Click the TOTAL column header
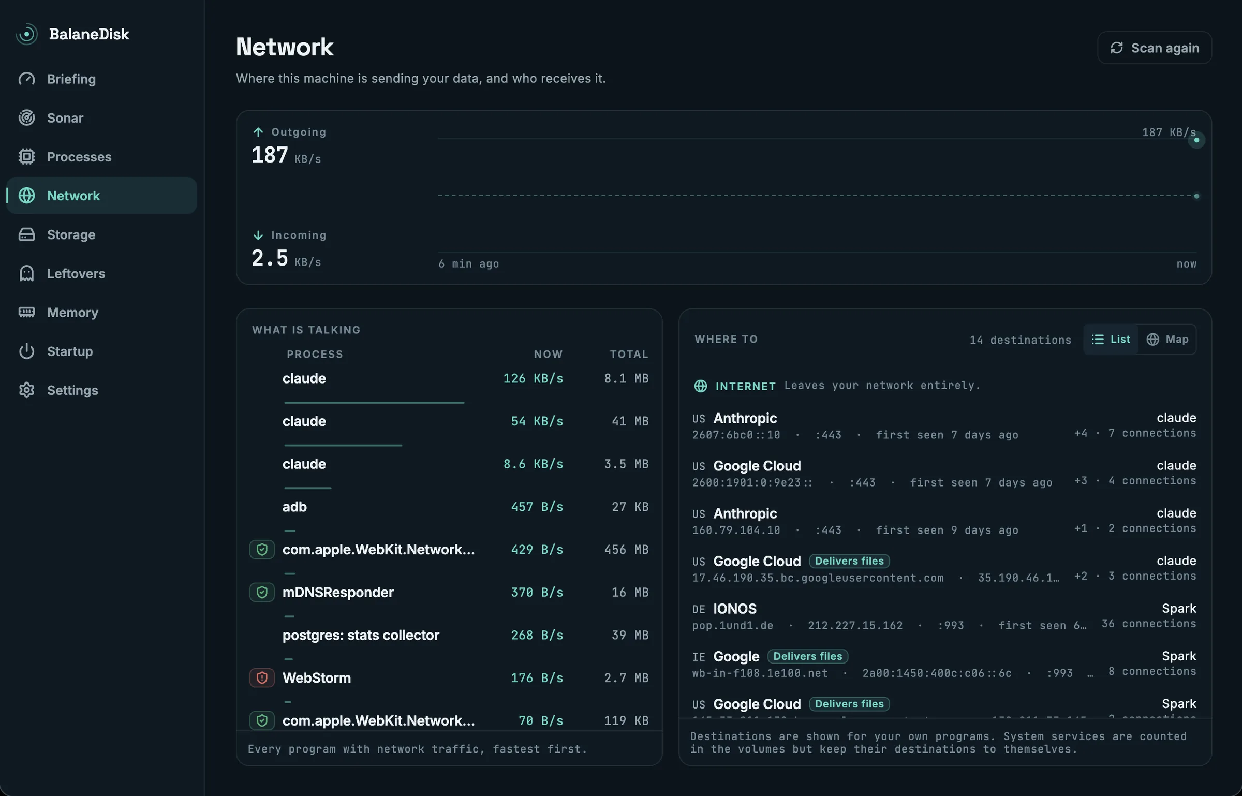 pos(629,354)
